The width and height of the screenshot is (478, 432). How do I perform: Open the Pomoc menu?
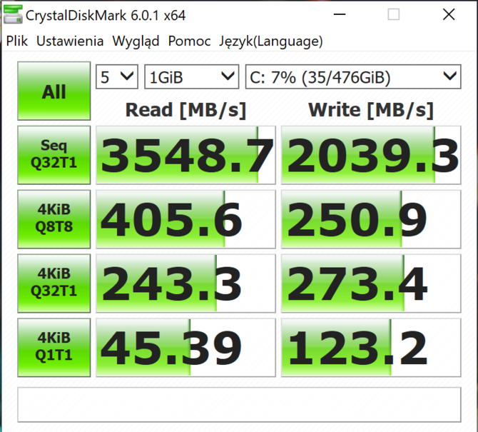tap(189, 41)
